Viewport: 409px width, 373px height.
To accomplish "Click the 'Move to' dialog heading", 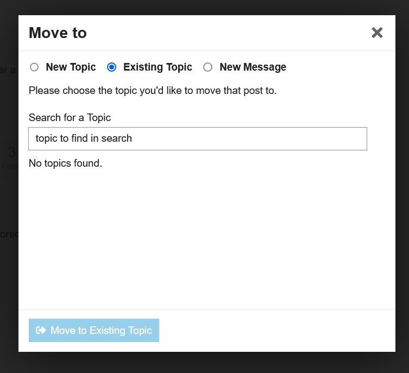I will coord(58,33).
